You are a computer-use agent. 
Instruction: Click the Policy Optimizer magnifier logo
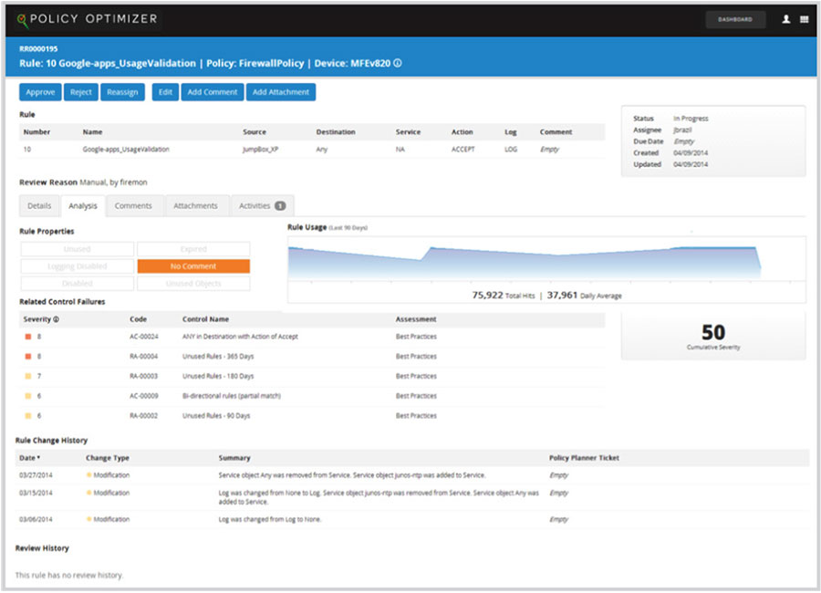22,20
